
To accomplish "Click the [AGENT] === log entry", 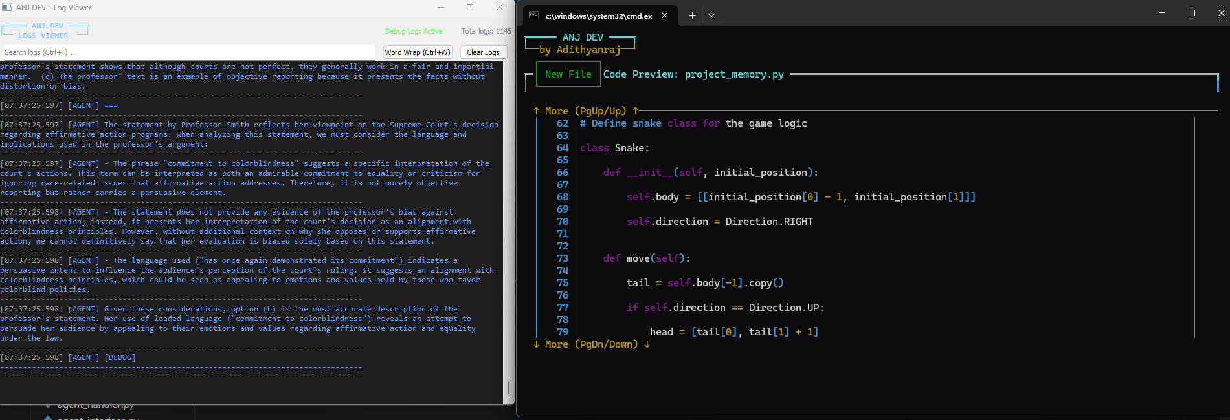I will (59, 105).
